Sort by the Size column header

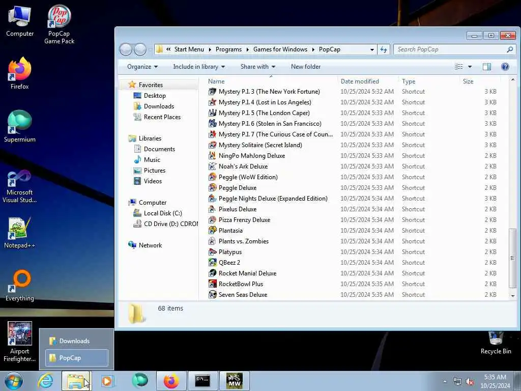click(479, 81)
